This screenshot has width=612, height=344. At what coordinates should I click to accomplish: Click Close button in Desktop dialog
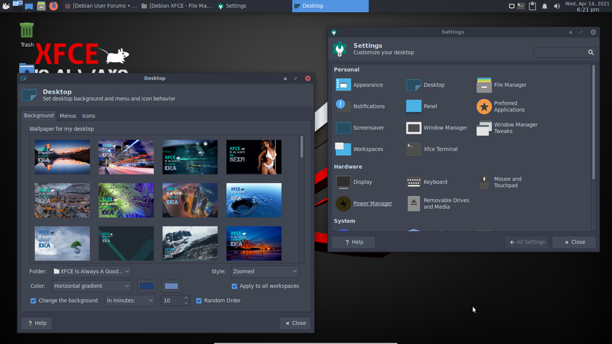pyautogui.click(x=295, y=323)
